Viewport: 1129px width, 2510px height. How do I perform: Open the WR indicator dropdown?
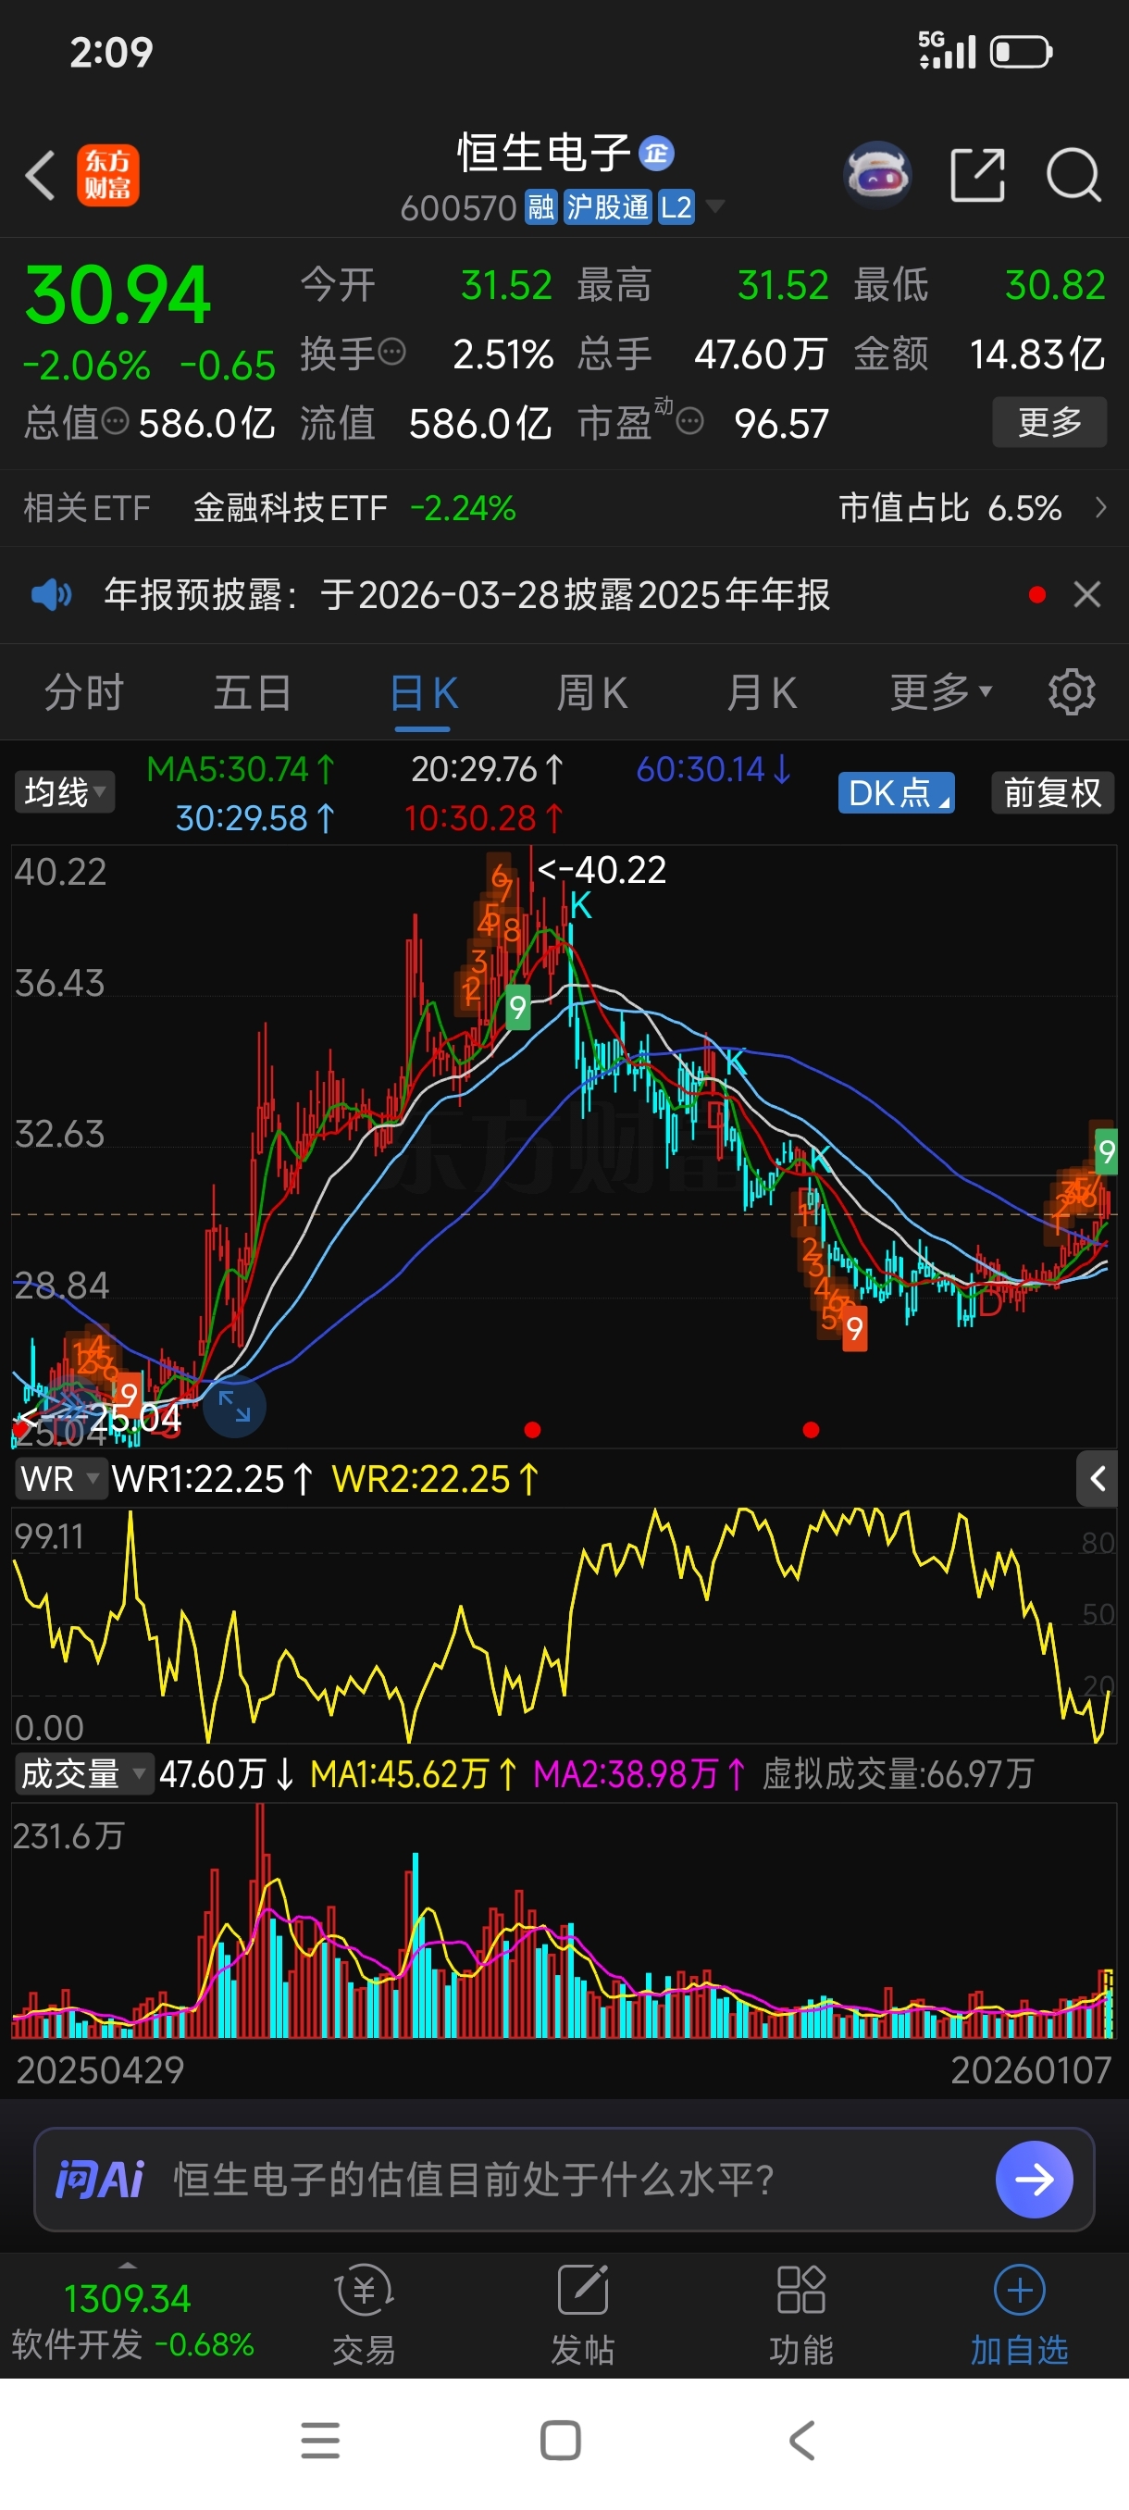tap(59, 1478)
